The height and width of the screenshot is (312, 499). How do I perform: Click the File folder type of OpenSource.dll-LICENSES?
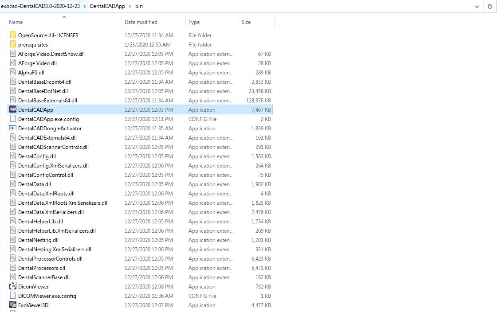pos(200,35)
